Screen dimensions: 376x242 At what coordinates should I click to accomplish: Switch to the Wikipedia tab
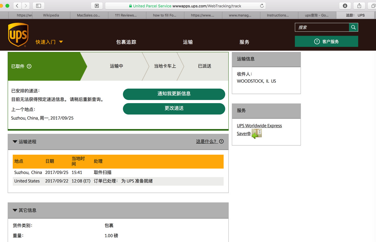coord(51,15)
